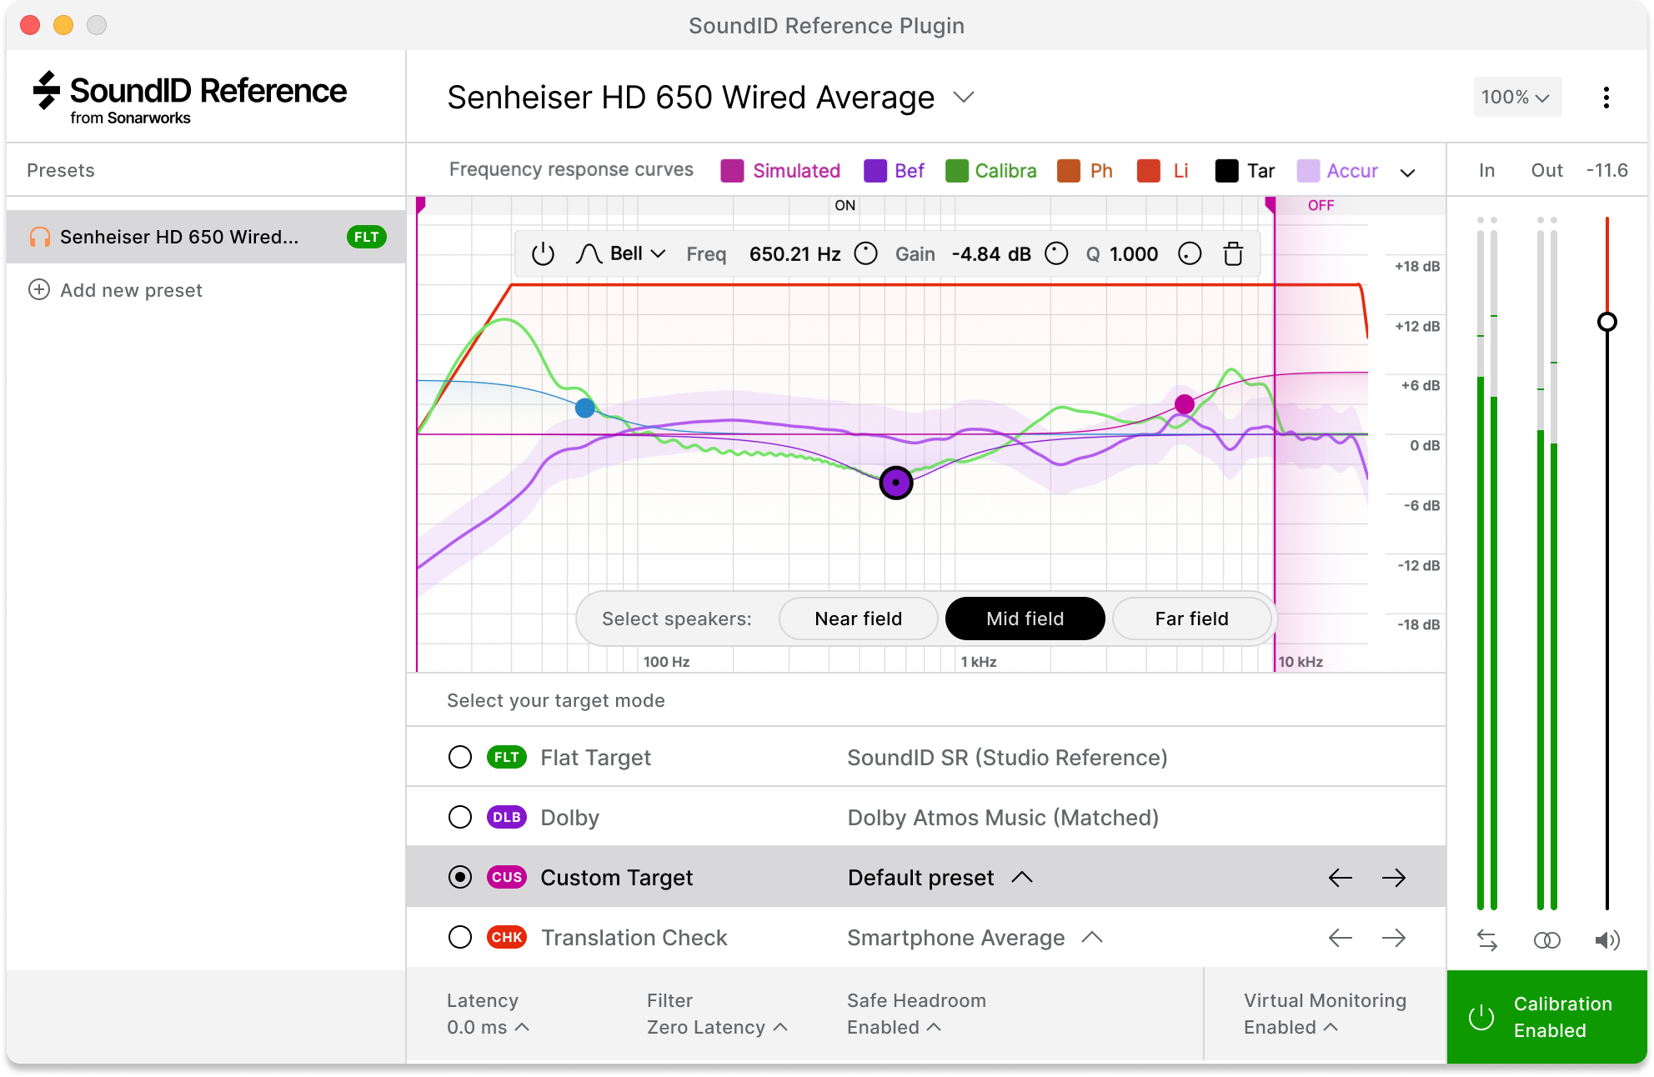
Task: Go to next Translation Check preset
Action: 1394,938
